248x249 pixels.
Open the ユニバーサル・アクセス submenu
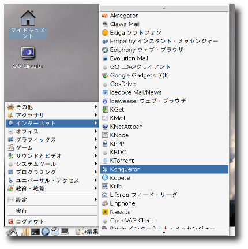[52, 180]
